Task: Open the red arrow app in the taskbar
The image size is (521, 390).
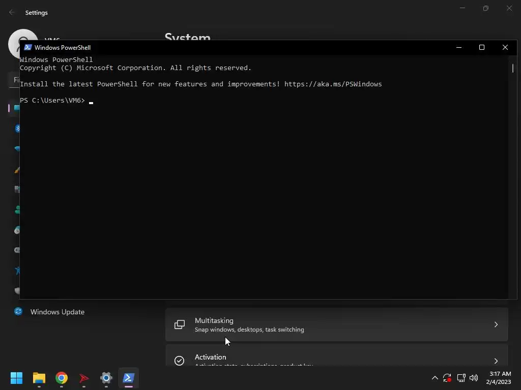Action: click(84, 378)
